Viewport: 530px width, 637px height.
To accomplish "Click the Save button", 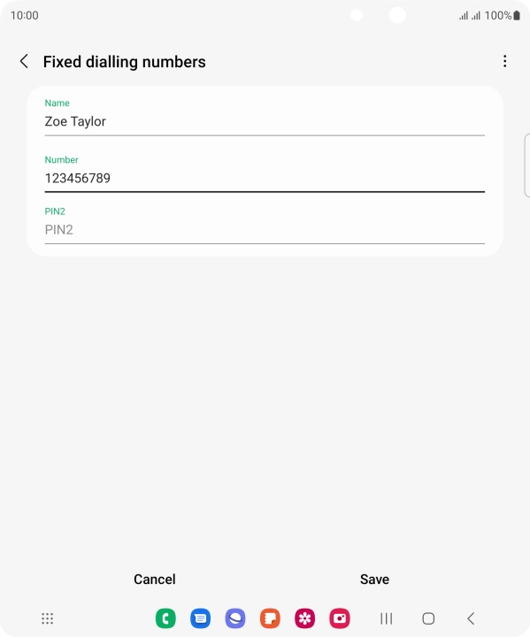I will (x=374, y=579).
